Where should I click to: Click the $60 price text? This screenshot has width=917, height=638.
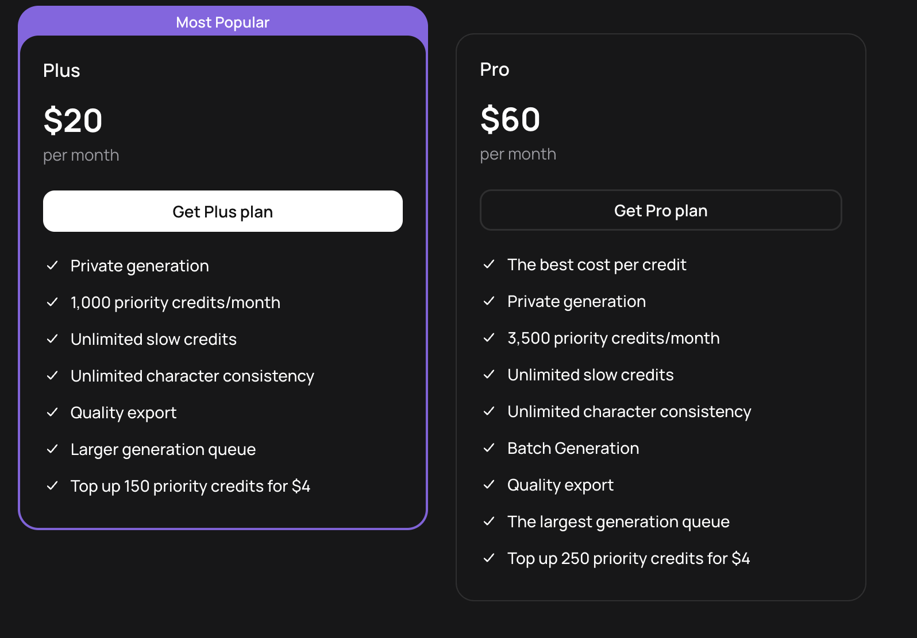510,119
